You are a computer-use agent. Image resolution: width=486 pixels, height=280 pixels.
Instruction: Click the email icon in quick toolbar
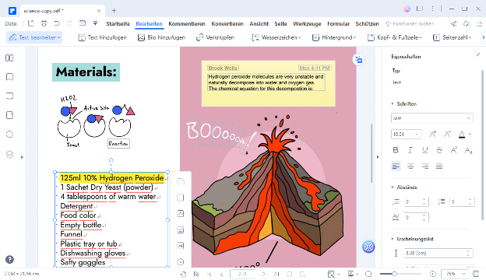[x=82, y=23]
